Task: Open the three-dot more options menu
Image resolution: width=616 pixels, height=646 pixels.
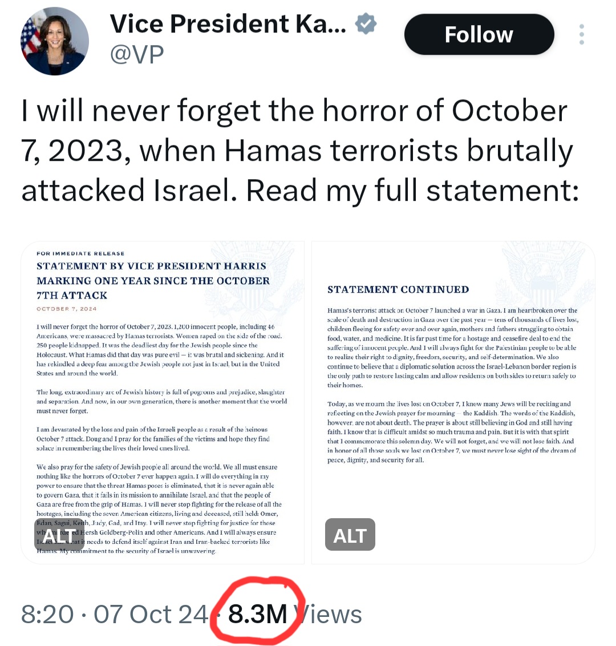Action: click(x=581, y=34)
